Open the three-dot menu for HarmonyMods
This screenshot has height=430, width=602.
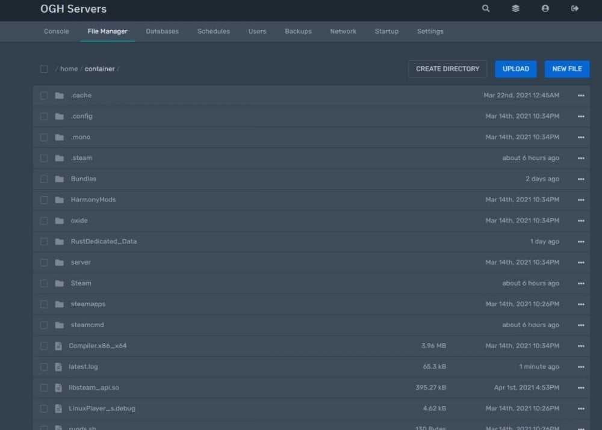click(x=580, y=200)
